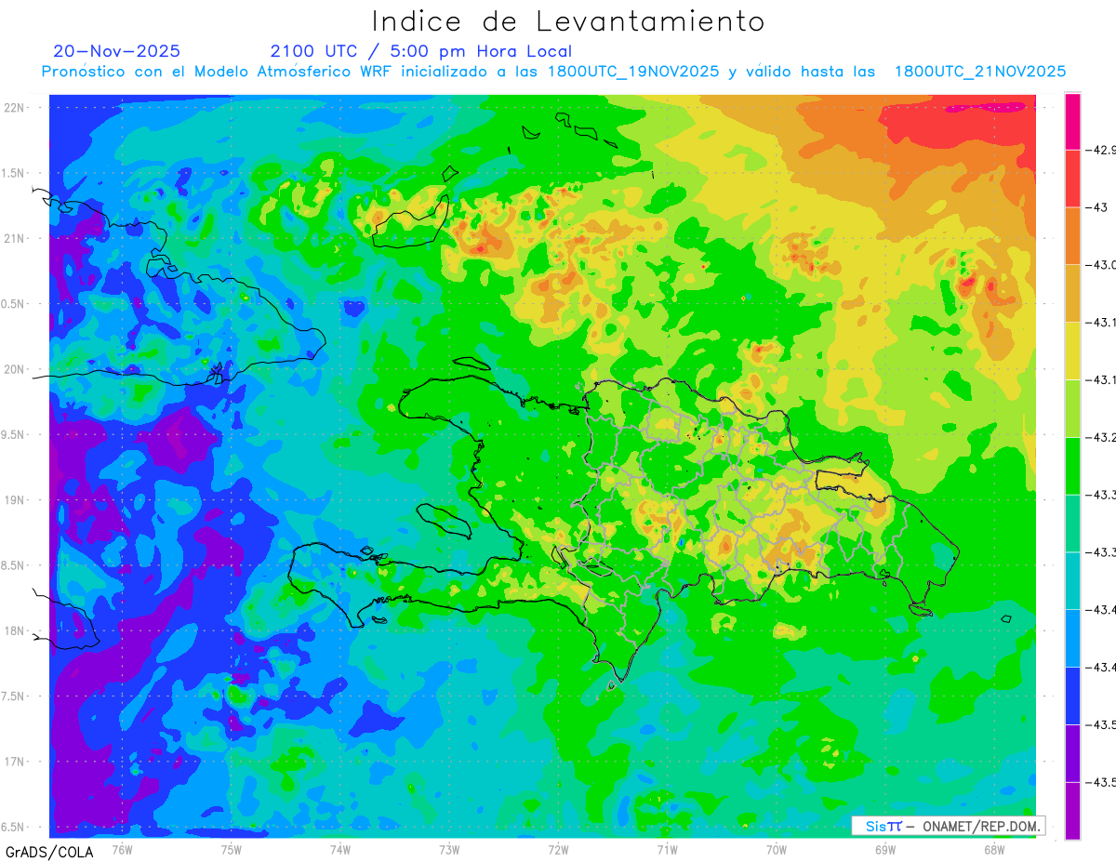Screen dimensions: 1116x862
Task: Click the '1800UTC_19NOV2025' initialization time
Action: tap(633, 72)
